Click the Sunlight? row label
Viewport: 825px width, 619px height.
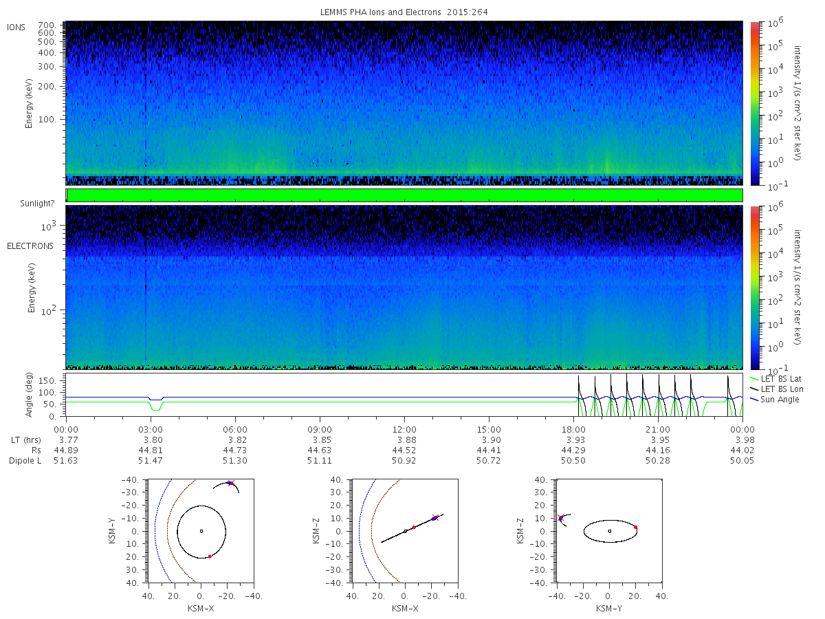click(x=36, y=204)
